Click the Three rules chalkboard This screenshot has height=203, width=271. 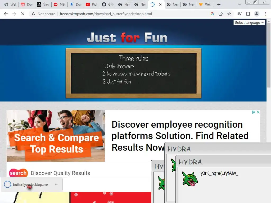click(x=134, y=73)
